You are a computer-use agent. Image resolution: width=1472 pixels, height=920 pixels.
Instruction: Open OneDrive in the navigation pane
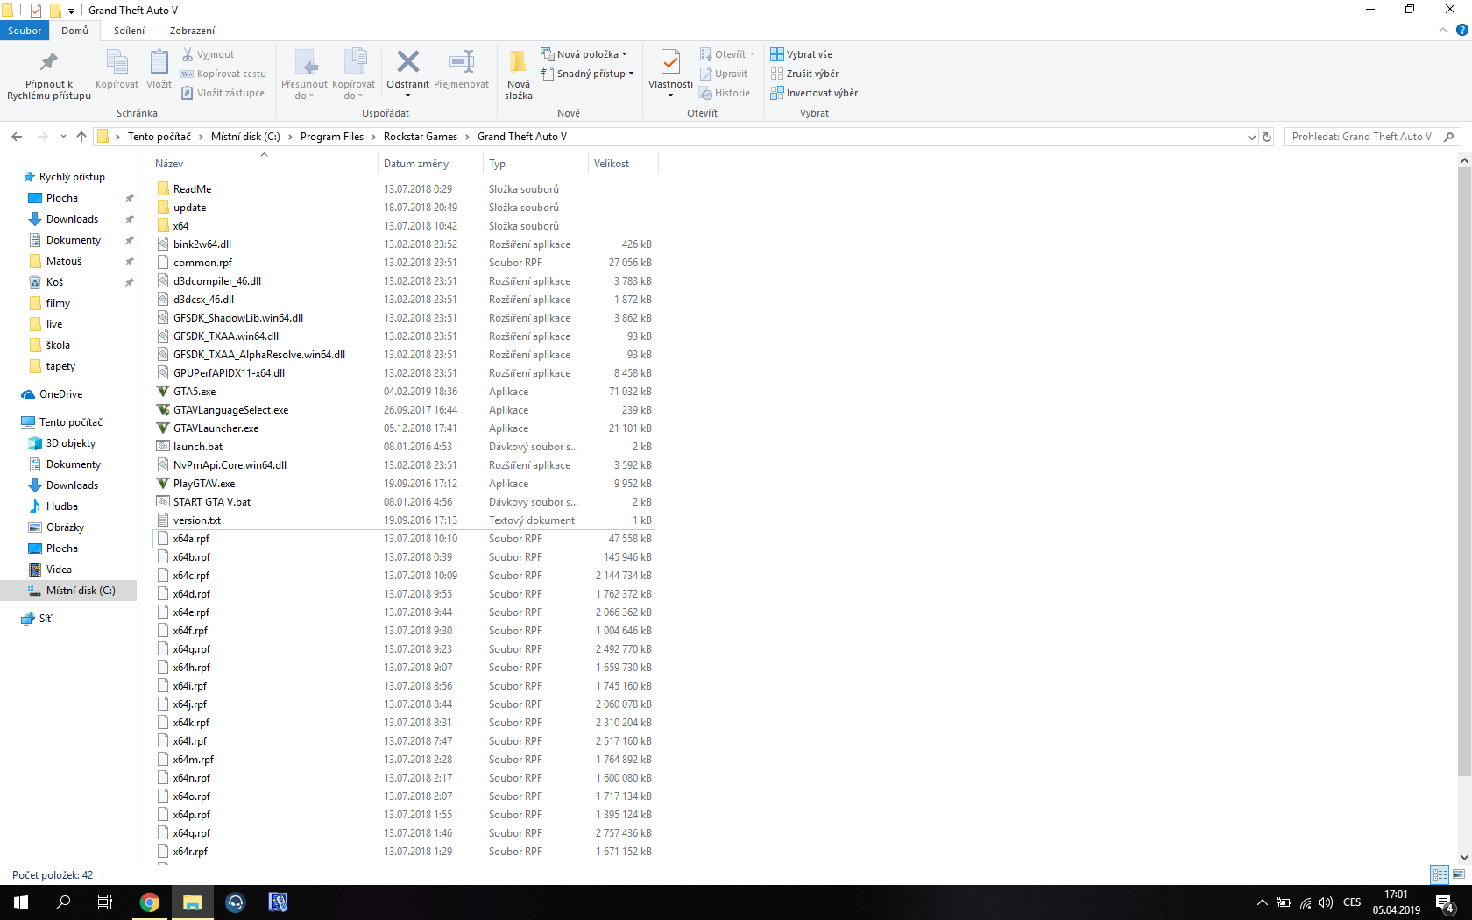click(61, 394)
